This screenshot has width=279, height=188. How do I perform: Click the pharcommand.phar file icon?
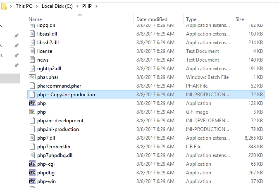32,86
